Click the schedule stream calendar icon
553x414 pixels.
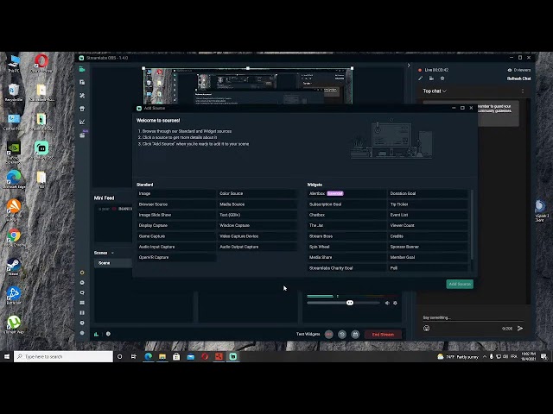[x=355, y=335]
